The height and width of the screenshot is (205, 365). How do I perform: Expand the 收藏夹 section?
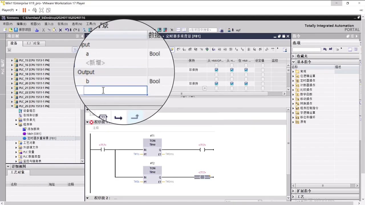pyautogui.click(x=293, y=56)
